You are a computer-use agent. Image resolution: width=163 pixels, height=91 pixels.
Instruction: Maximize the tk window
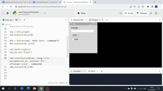[x=93, y=24]
